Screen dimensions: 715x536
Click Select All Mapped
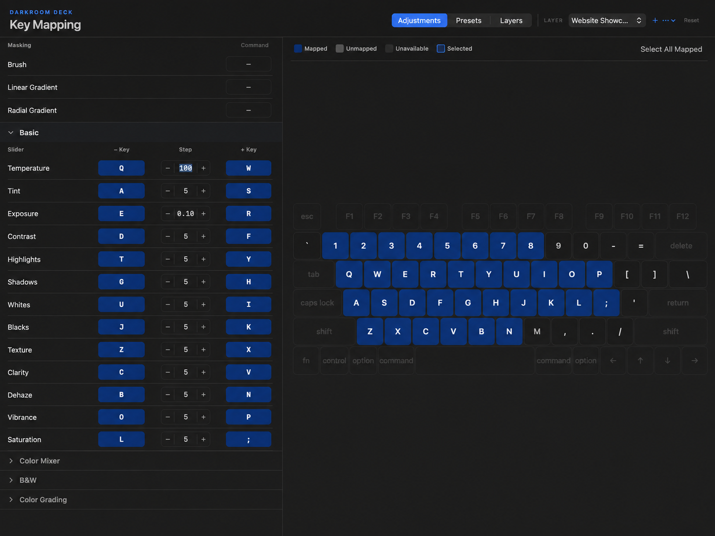click(x=671, y=49)
